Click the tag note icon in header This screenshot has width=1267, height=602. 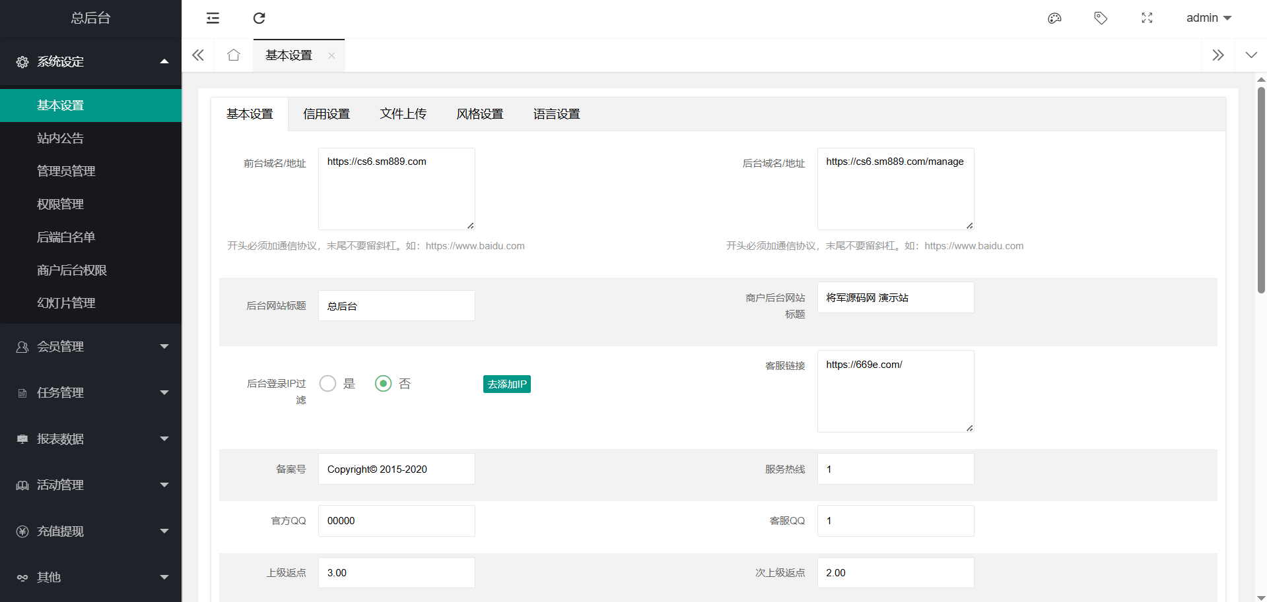tap(1101, 18)
